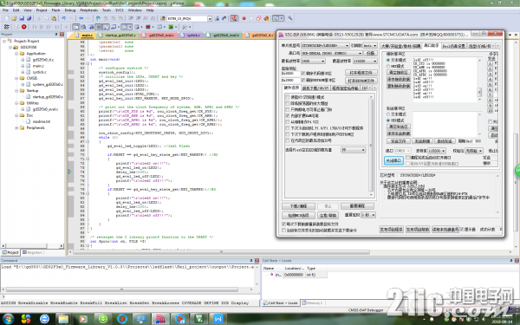The width and height of the screenshot is (520, 325).
Task: Open the serial helper baud rate dropdown
Action: [x=437, y=151]
